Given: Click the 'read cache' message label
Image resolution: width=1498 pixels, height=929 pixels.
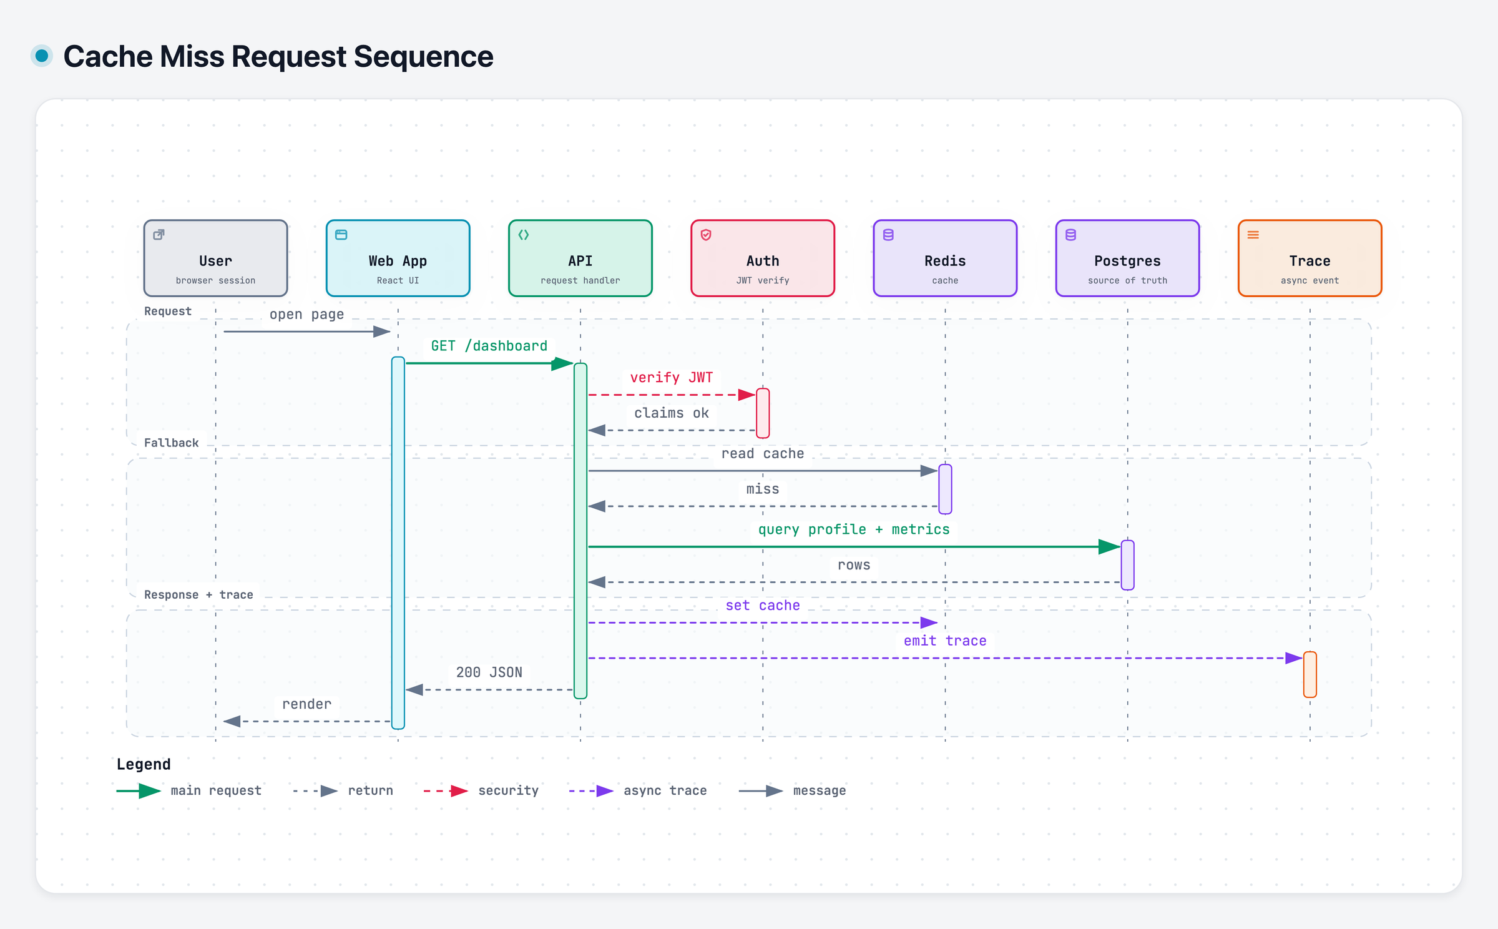Looking at the screenshot, I should pos(763,454).
